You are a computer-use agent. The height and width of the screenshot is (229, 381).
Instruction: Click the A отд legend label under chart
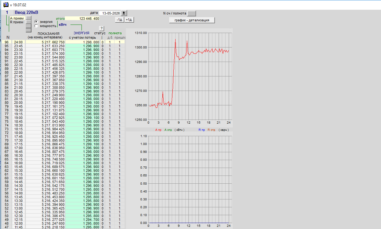click(x=168, y=130)
